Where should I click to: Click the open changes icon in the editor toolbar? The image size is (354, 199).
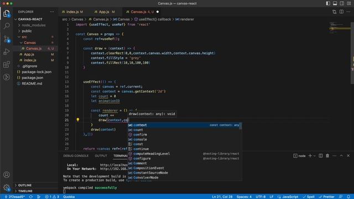point(334,12)
